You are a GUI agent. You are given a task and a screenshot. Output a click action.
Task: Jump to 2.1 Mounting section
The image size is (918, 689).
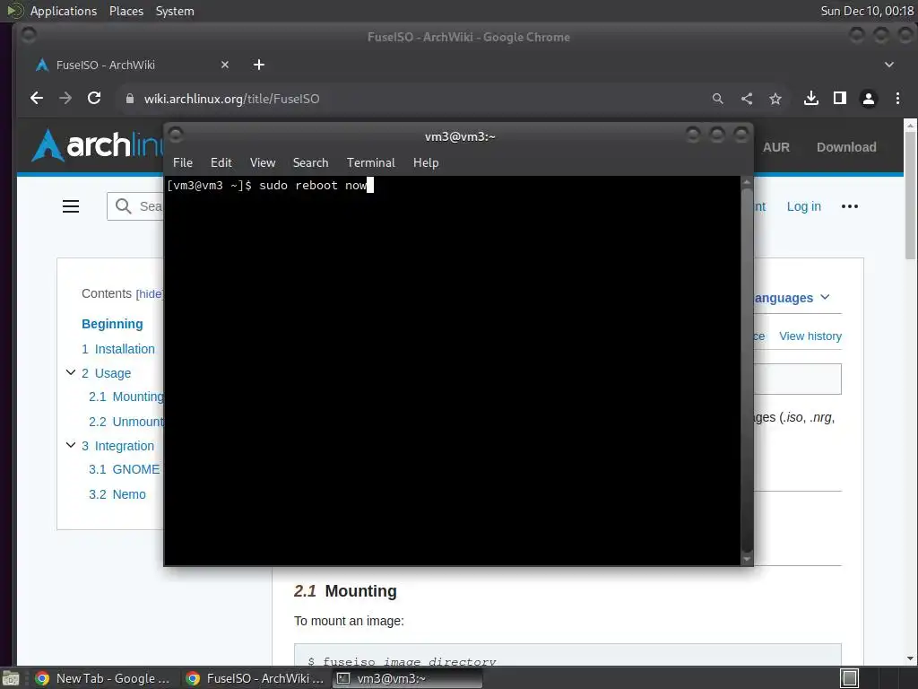126,397
